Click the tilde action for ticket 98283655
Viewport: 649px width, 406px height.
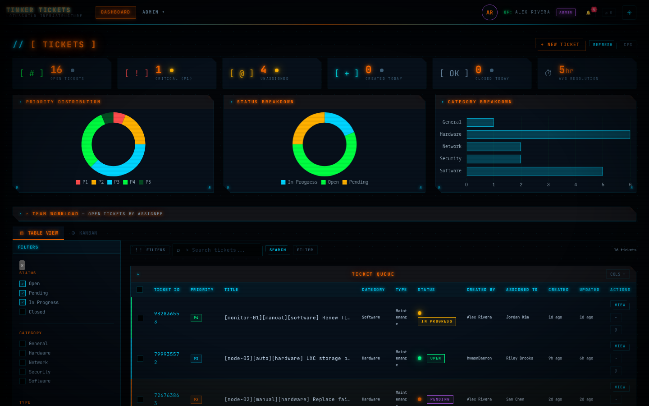pyautogui.click(x=616, y=318)
